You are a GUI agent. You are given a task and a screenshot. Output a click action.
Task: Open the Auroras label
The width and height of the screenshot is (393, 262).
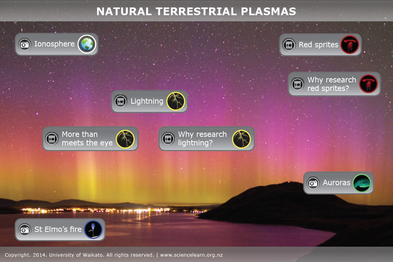click(336, 182)
